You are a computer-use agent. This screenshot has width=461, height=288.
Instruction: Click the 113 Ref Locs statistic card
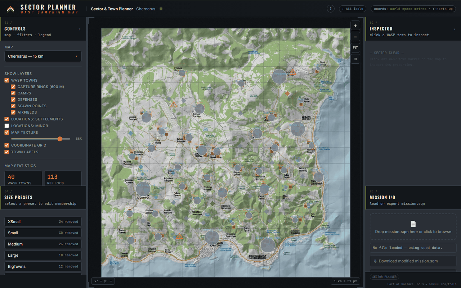(x=63, y=179)
